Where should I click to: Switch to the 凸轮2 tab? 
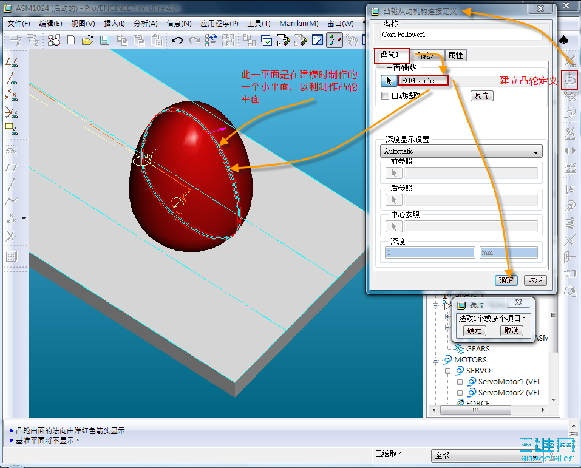click(x=424, y=56)
